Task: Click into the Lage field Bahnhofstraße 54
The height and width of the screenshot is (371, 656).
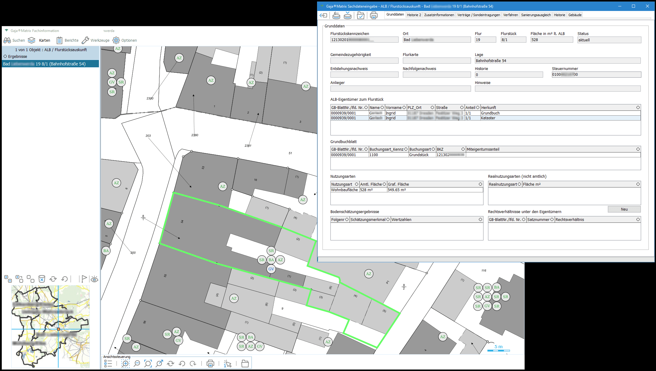Action: (557, 61)
